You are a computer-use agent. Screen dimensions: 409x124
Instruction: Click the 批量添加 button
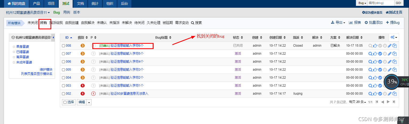tap(373, 23)
